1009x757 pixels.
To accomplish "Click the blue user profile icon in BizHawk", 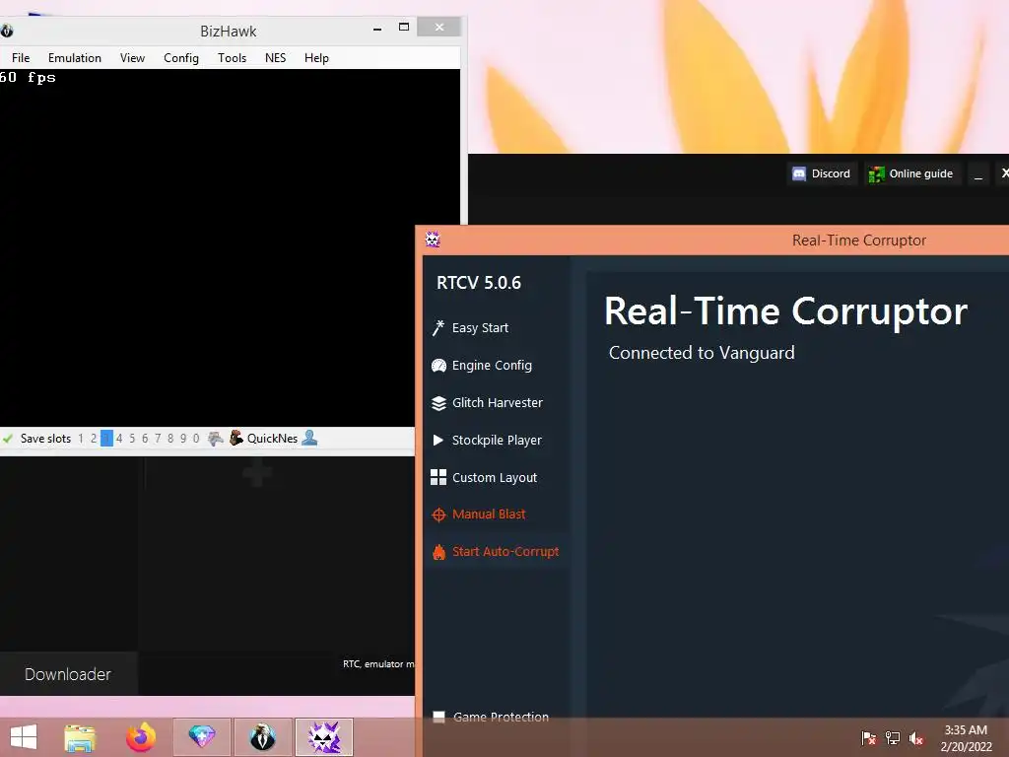I will [309, 438].
